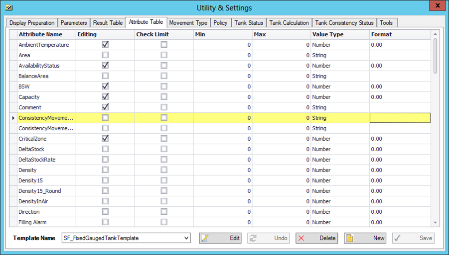Click the Edit button
Image resolution: width=449 pixels, height=255 pixels.
(220, 238)
